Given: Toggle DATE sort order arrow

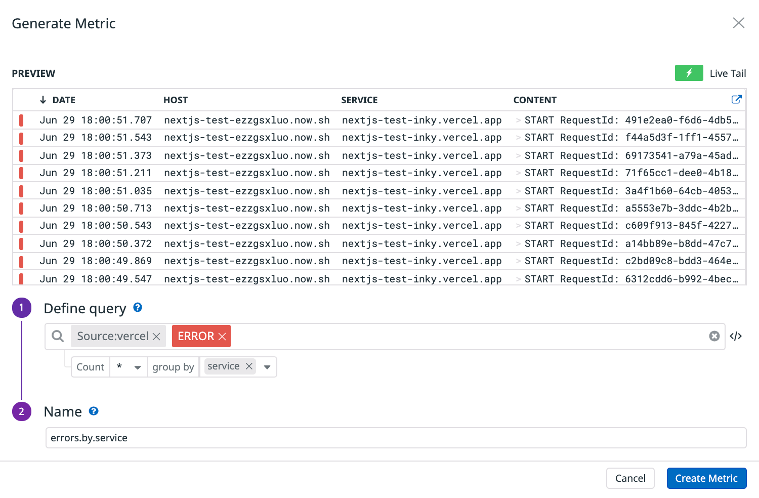Looking at the screenshot, I should 43,100.
